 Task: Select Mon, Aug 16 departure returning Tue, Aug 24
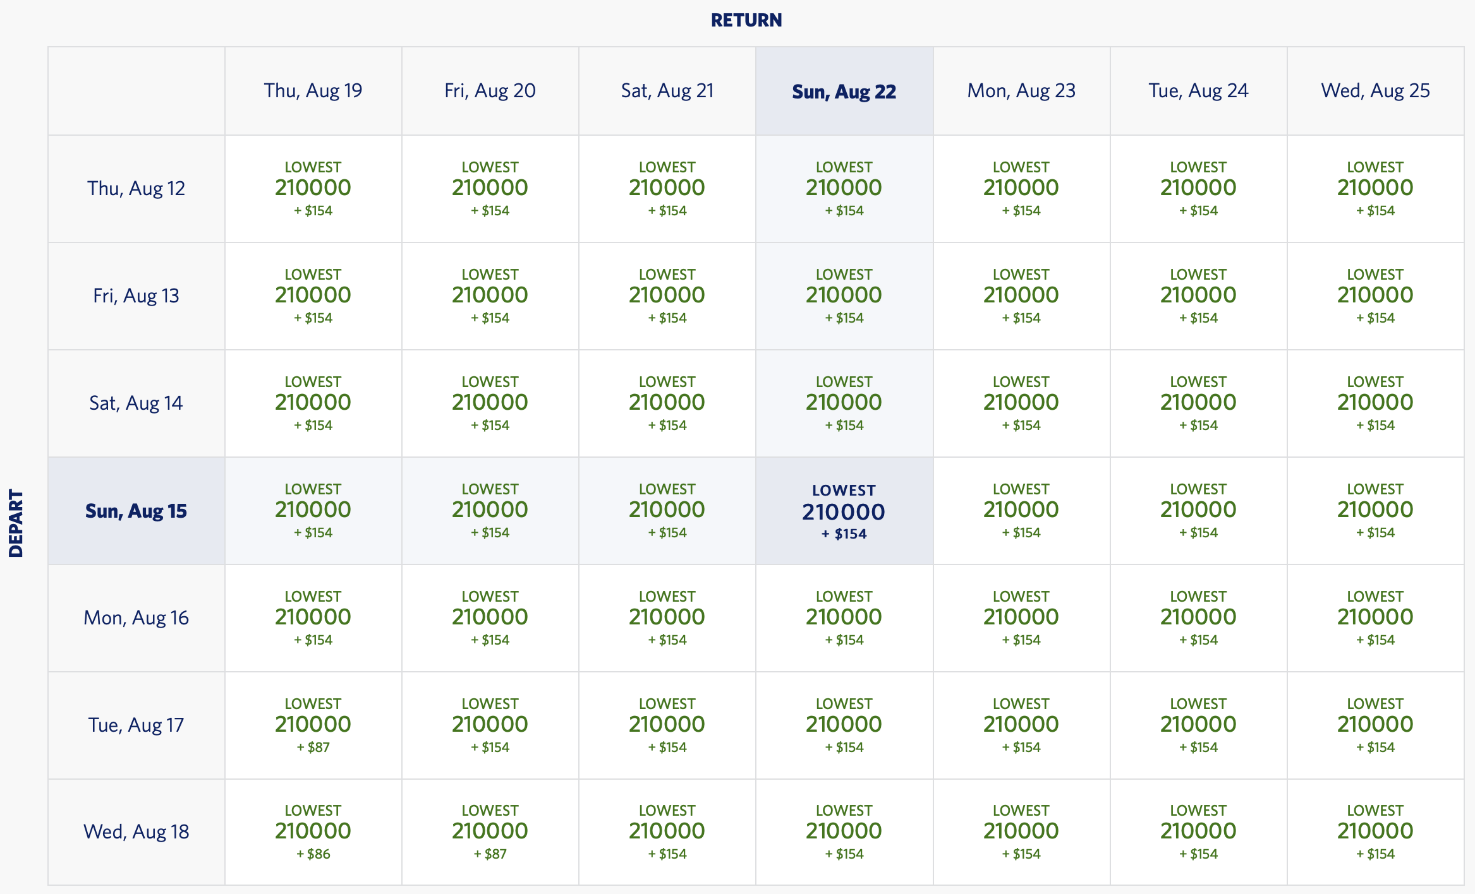(1199, 617)
